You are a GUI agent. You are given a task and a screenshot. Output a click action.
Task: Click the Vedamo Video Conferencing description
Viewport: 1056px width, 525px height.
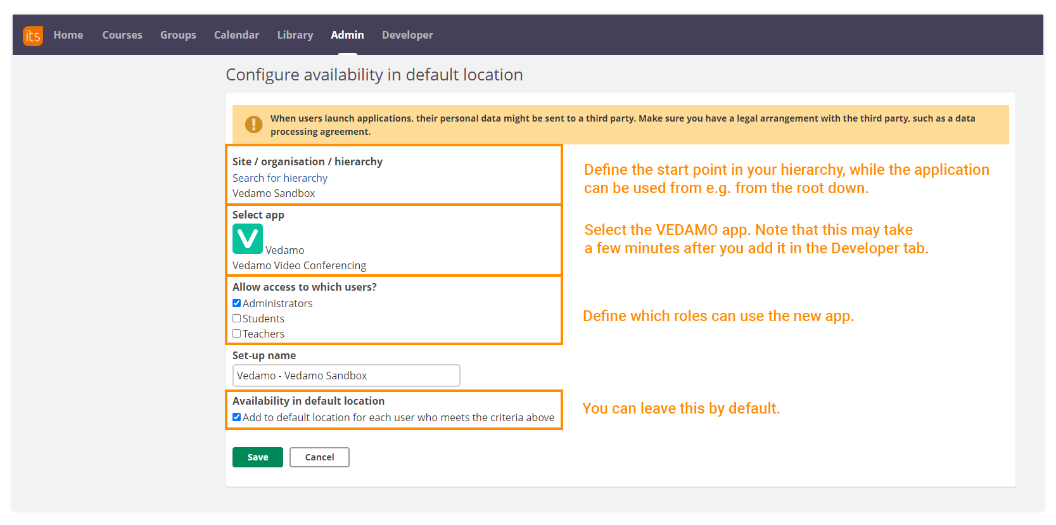(x=299, y=265)
